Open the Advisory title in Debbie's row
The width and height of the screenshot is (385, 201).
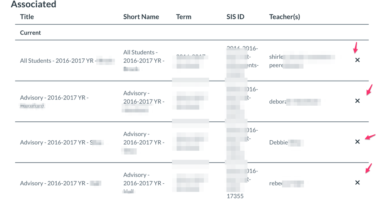click(x=62, y=142)
